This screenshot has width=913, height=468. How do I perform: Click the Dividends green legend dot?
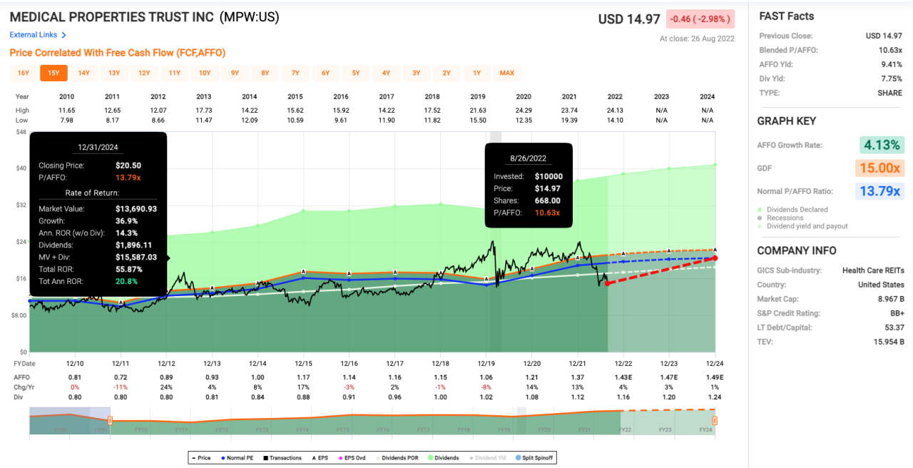pos(431,458)
